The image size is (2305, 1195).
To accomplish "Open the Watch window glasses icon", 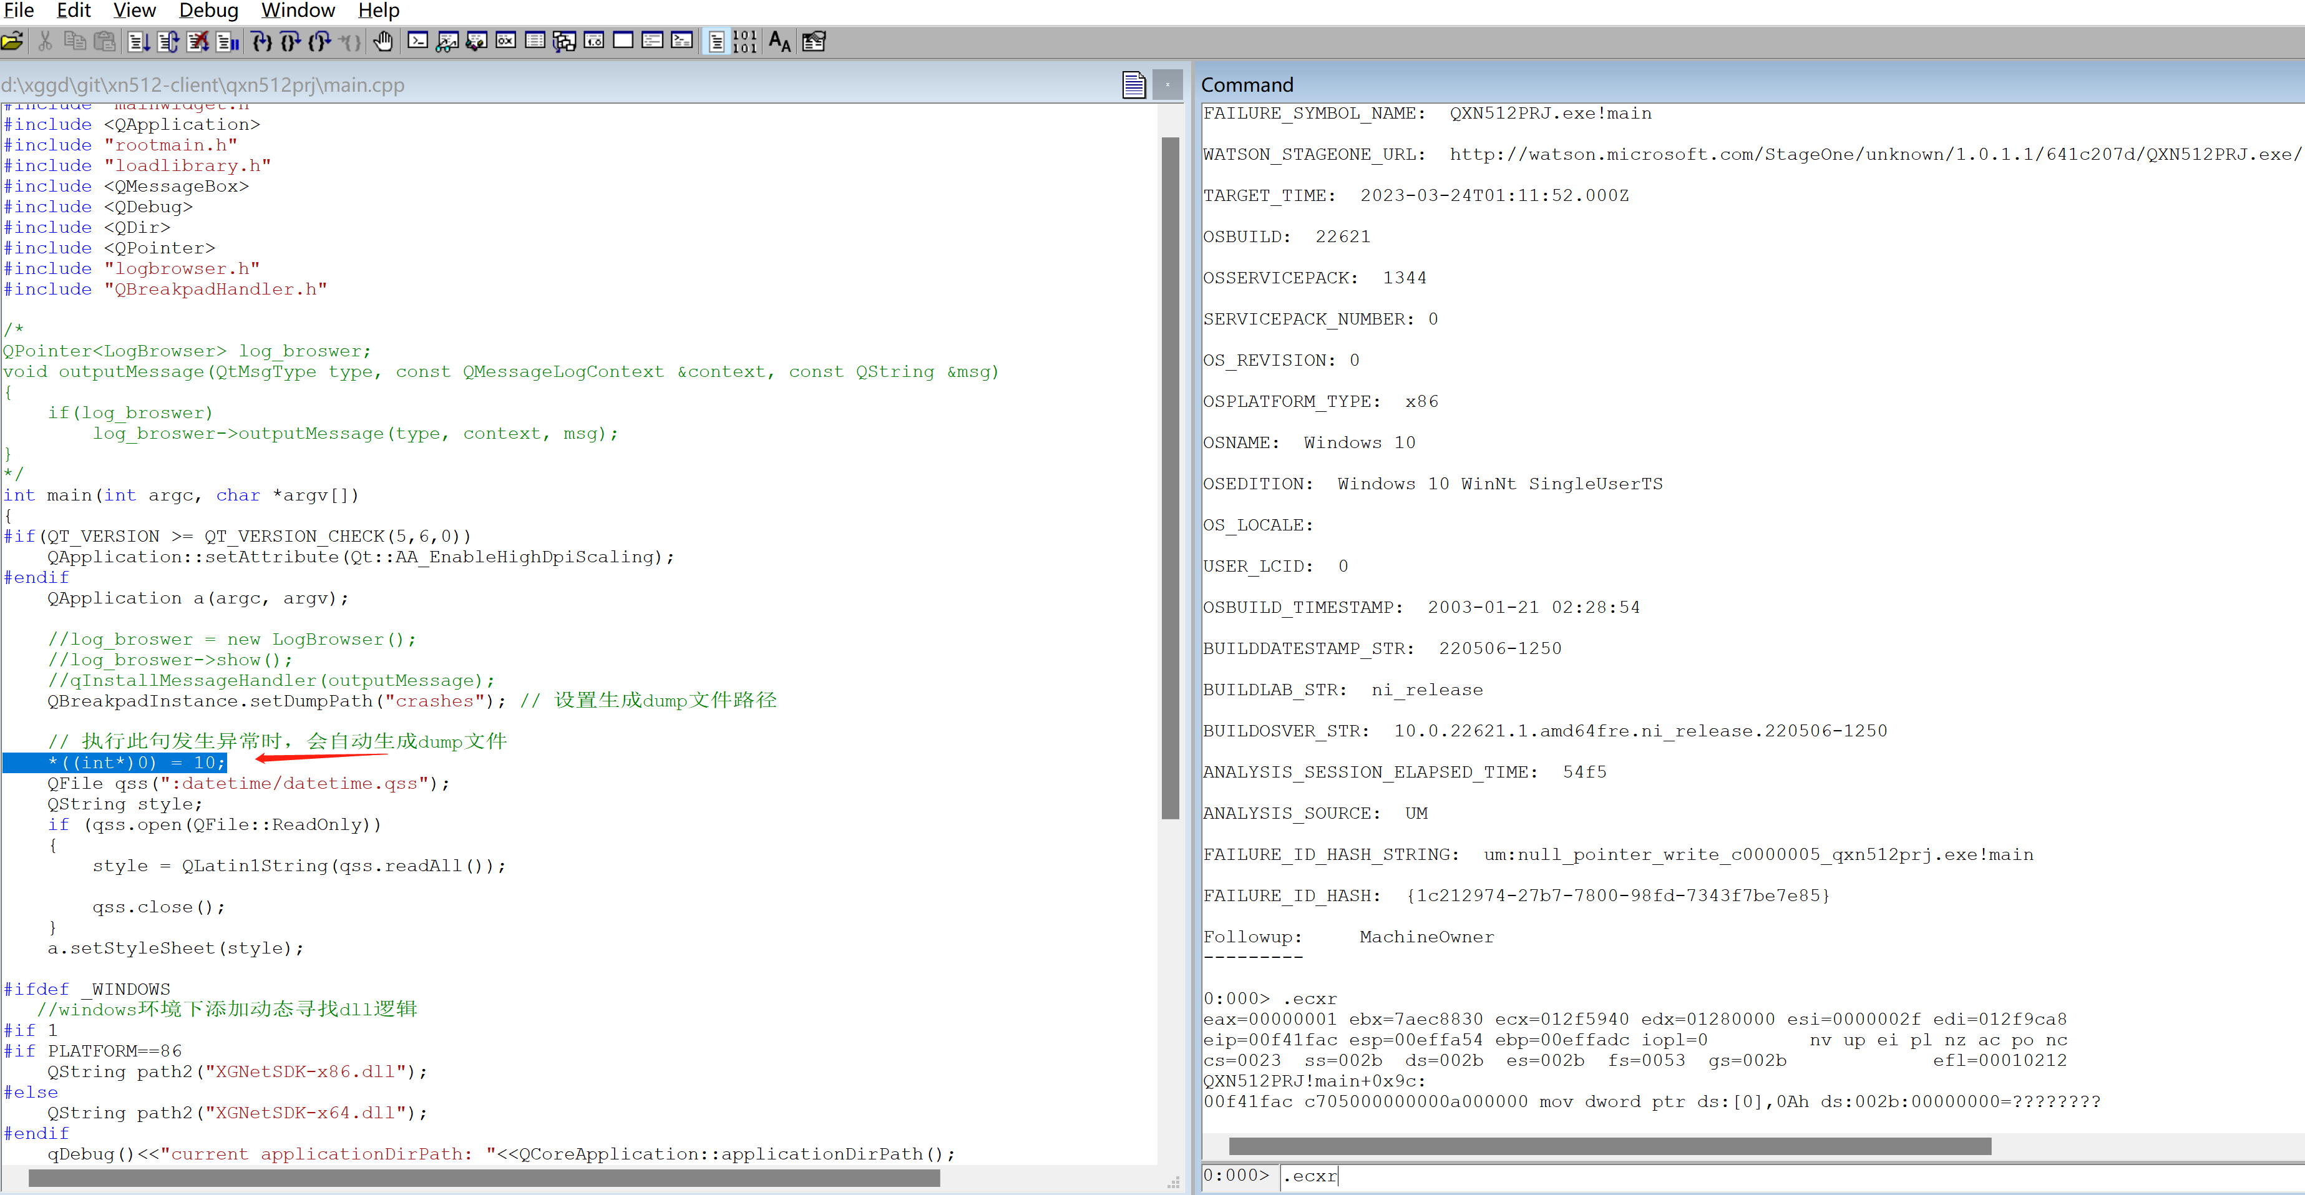I will (x=447, y=41).
